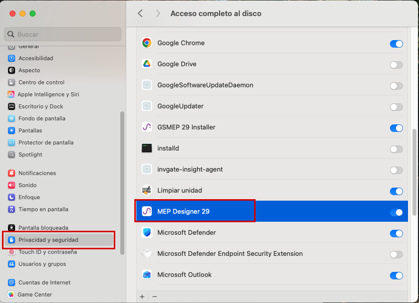Open Touch ID y contraseña settings
The width and height of the screenshot is (419, 303).
48,252
